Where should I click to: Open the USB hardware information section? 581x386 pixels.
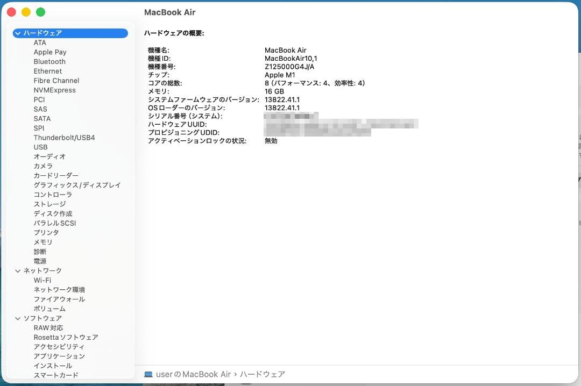pos(41,147)
